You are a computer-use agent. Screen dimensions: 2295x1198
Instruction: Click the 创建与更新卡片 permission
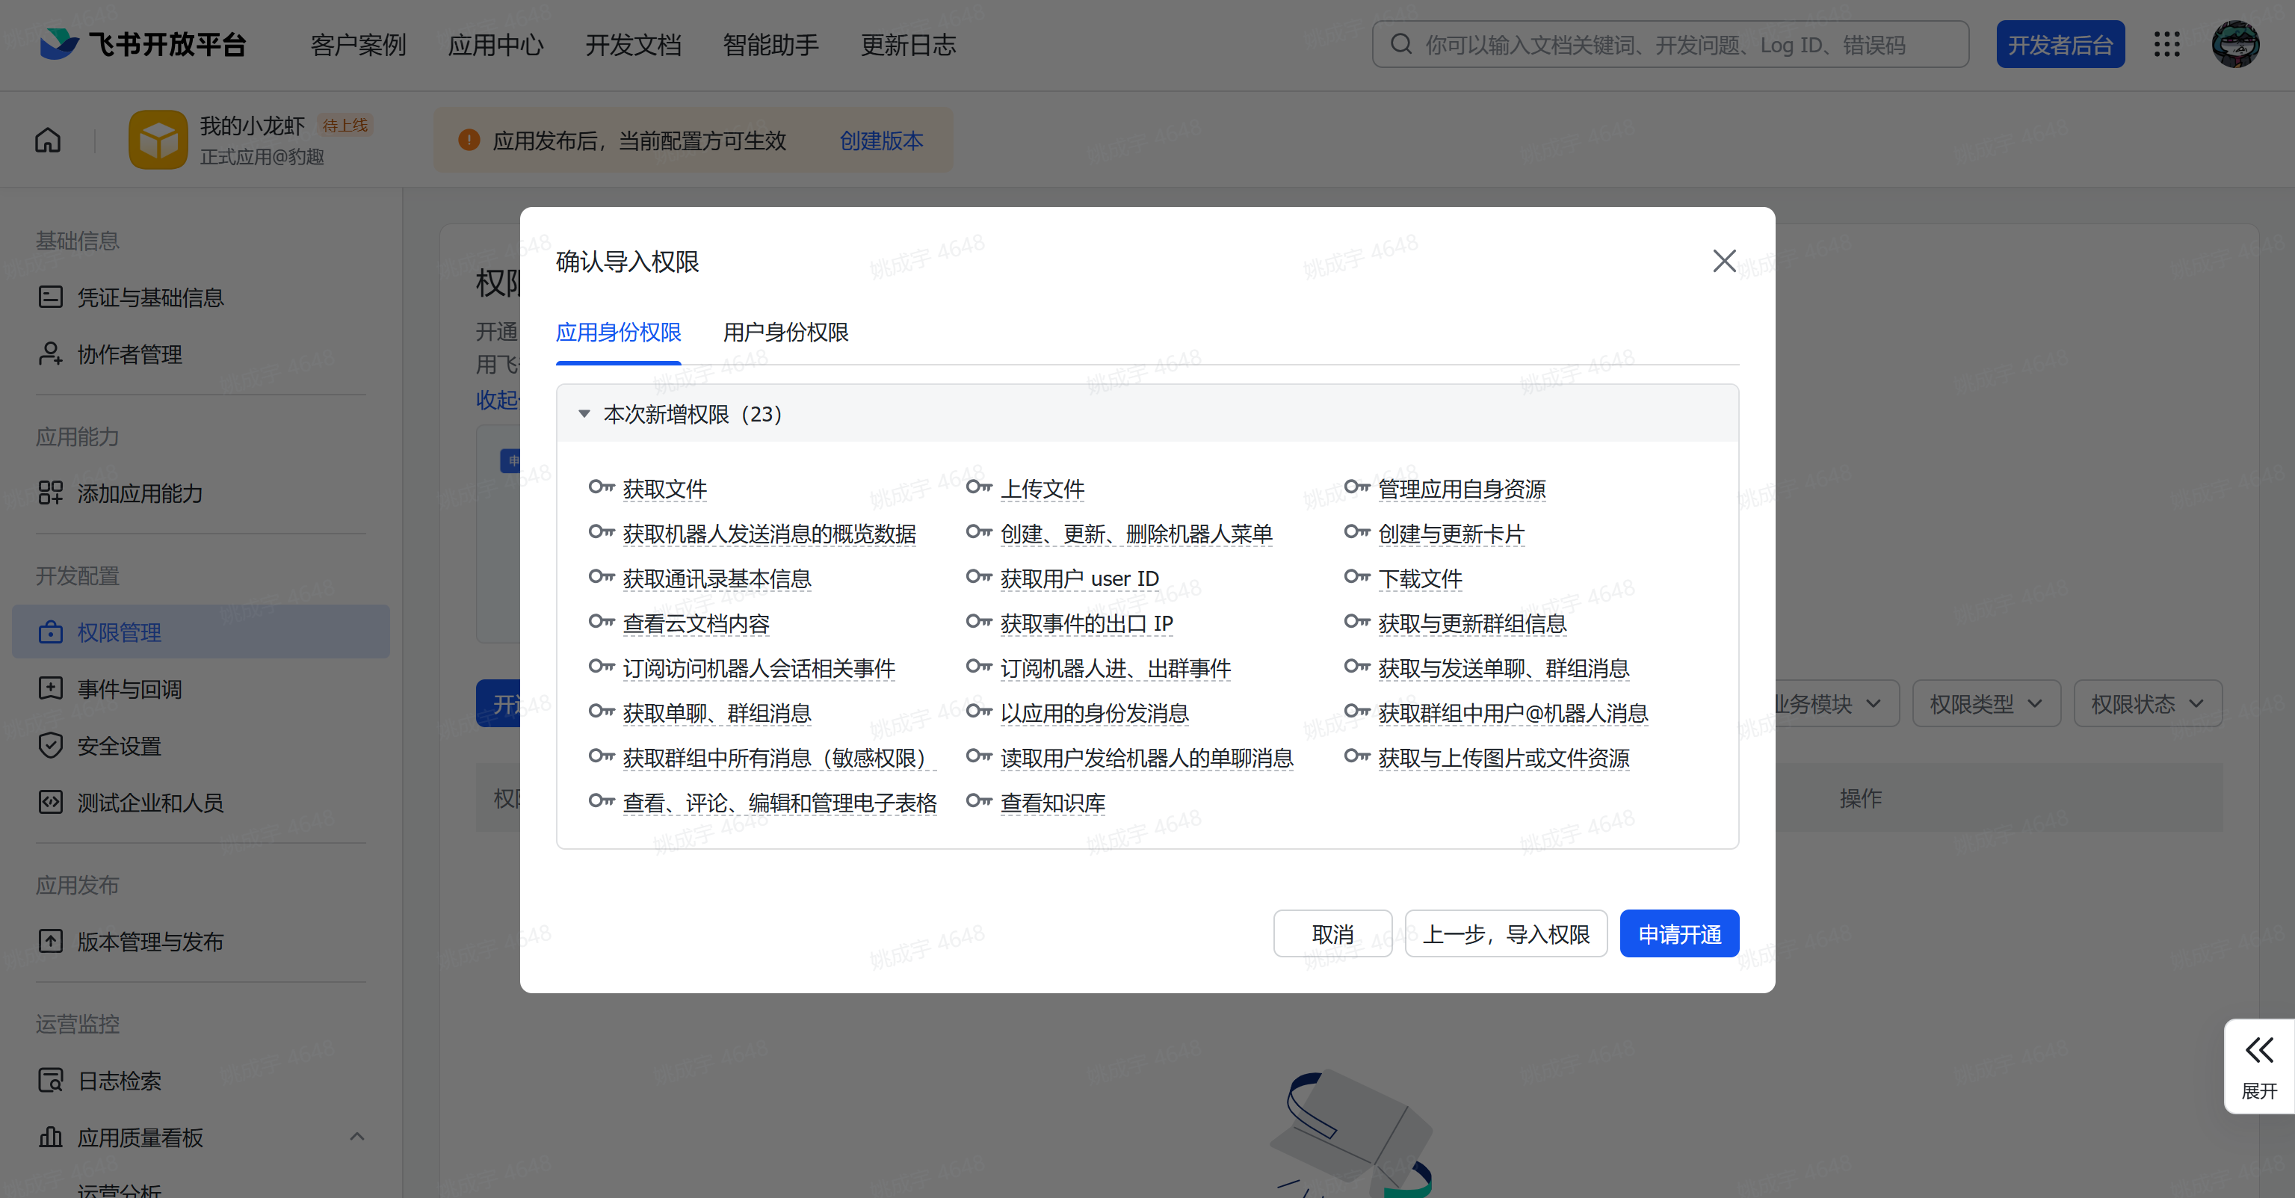point(1451,534)
